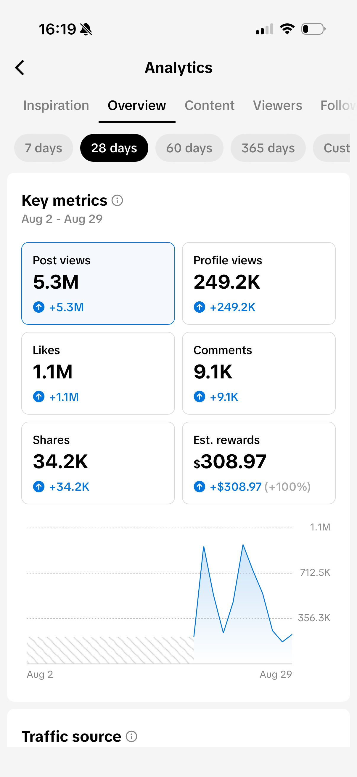Select the Comments metric card

click(x=258, y=373)
